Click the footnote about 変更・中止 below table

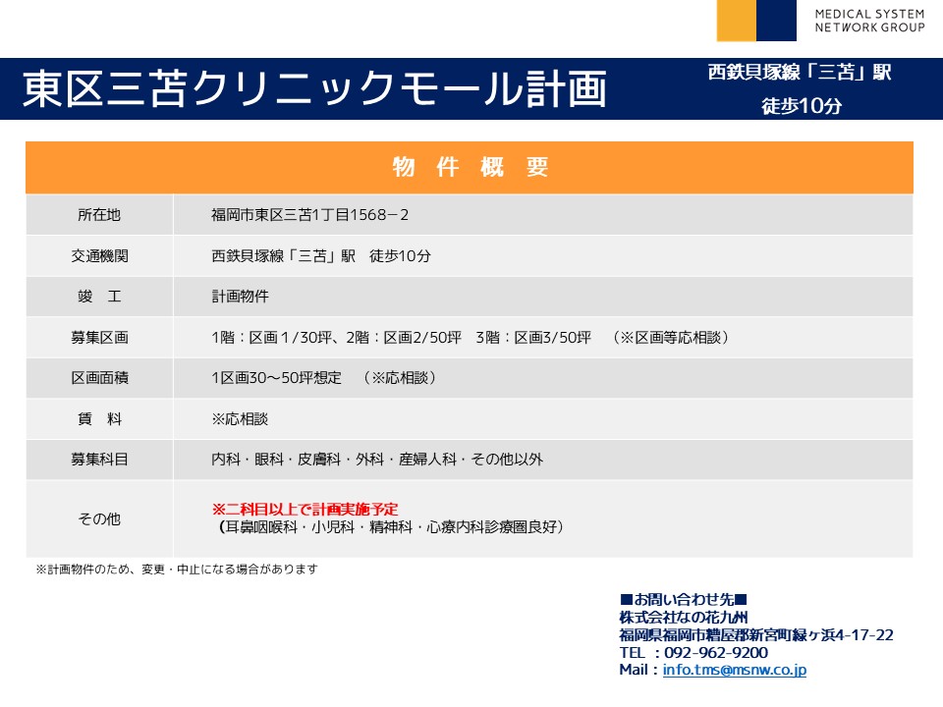click(x=177, y=569)
